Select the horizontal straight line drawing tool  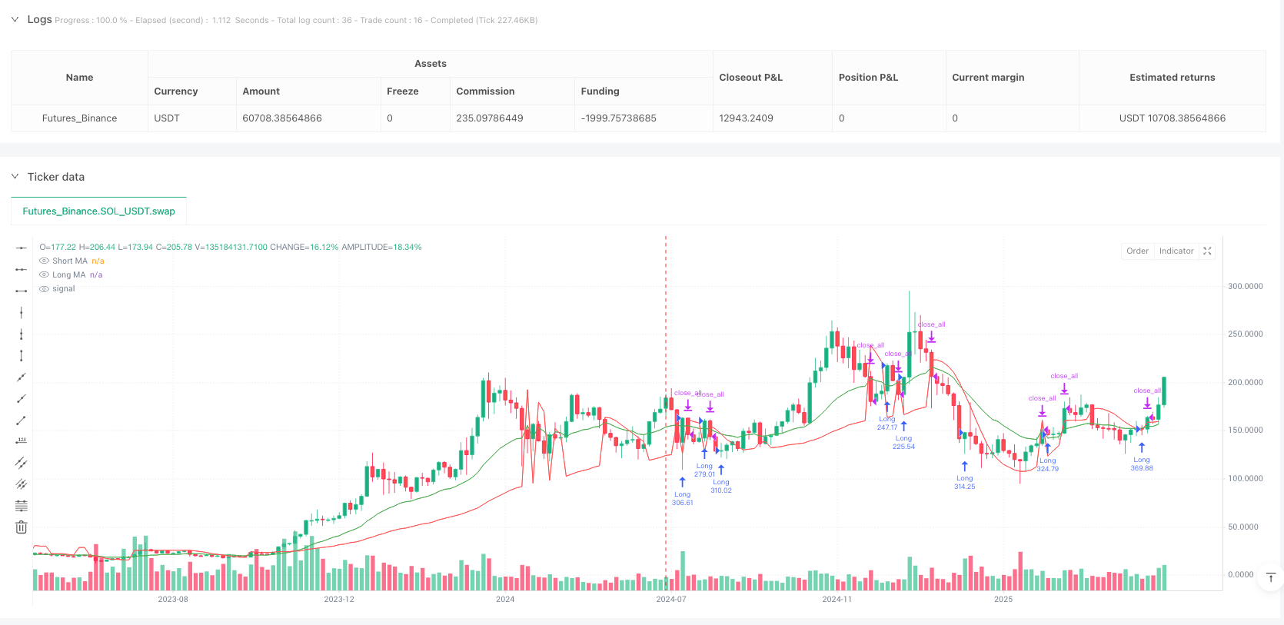22,248
